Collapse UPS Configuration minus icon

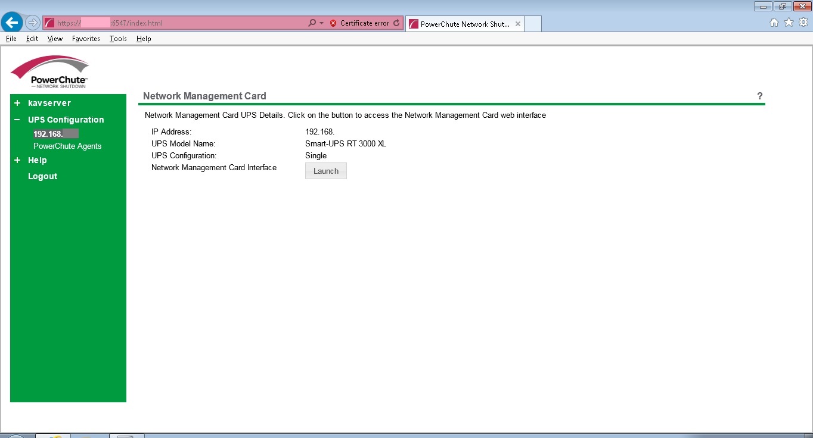[x=17, y=120]
